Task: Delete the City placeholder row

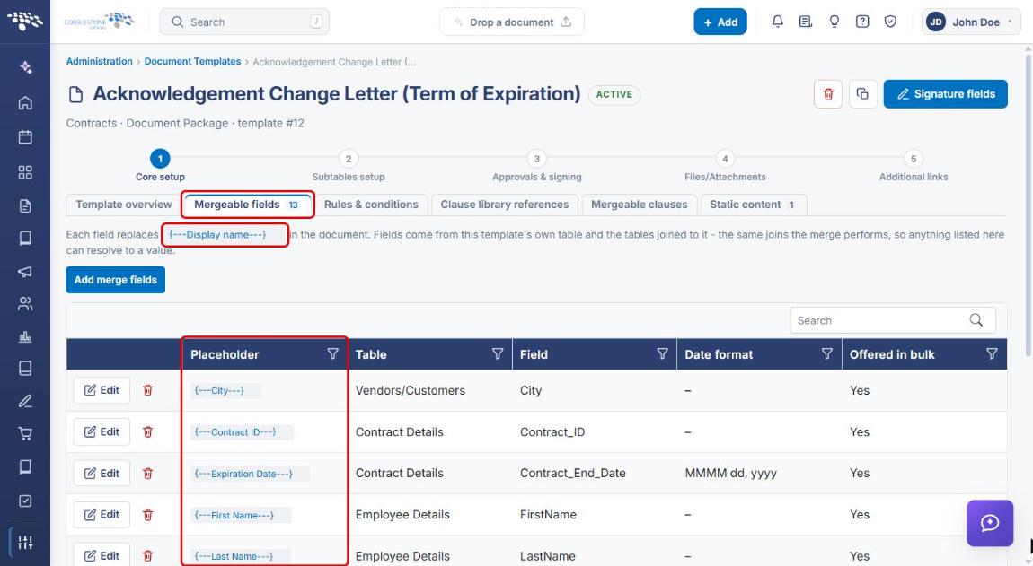Action: 147,390
